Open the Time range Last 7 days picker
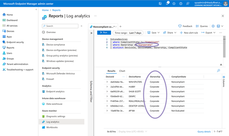The width and height of the screenshot is (229, 136). (128, 33)
